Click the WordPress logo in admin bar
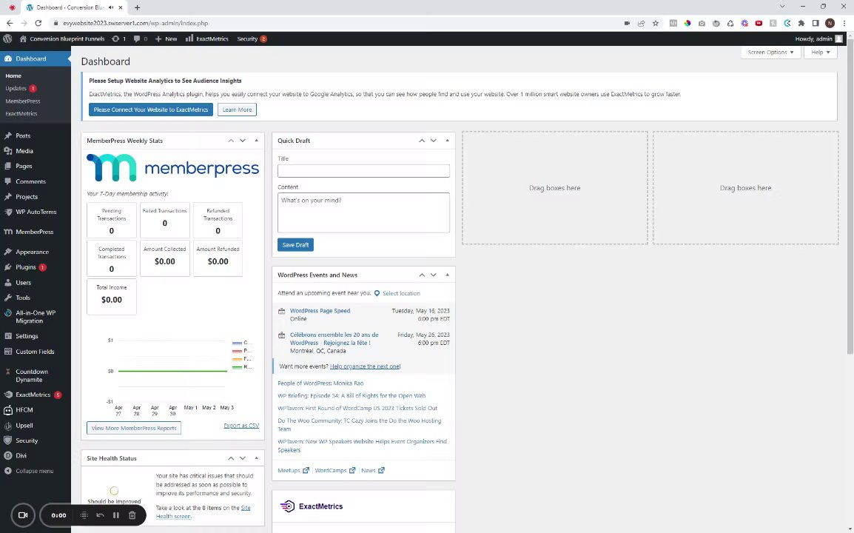Screen dimensions: 854x533 pos(7,38)
